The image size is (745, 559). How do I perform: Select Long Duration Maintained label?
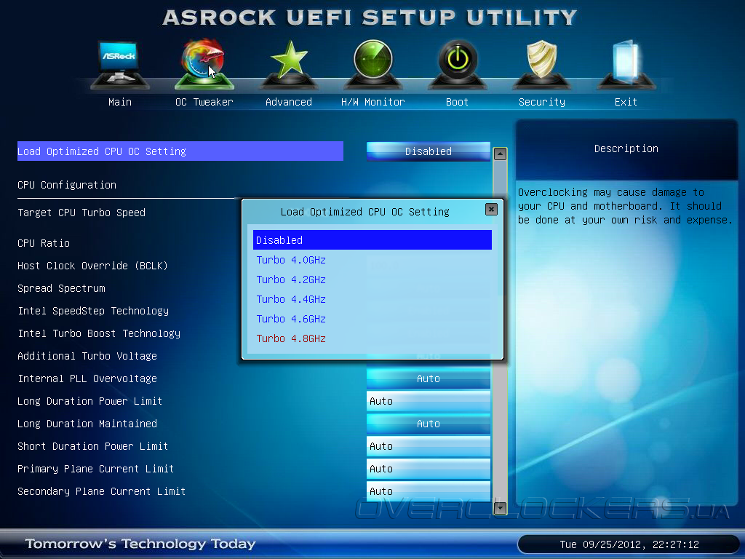click(x=87, y=424)
